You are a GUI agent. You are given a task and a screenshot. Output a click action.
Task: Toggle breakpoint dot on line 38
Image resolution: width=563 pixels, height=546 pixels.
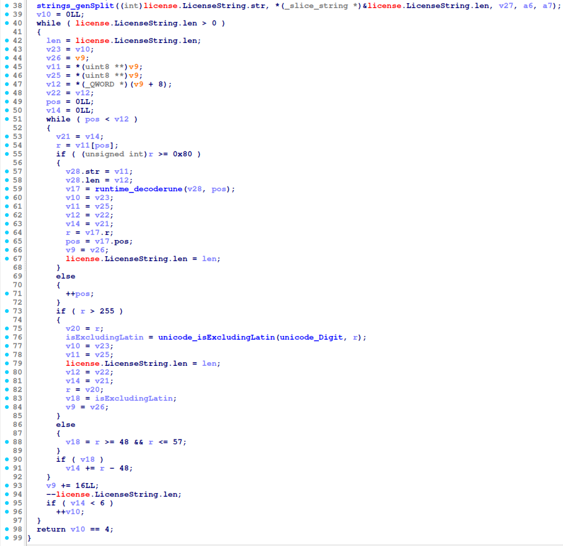point(6,6)
